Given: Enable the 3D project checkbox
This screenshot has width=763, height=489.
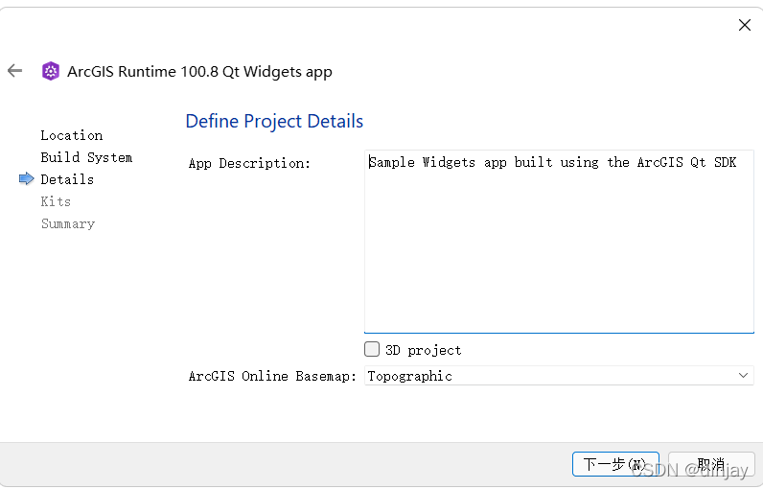Looking at the screenshot, I should [x=372, y=349].
